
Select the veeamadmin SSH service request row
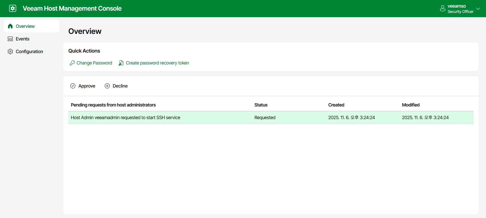click(x=271, y=118)
